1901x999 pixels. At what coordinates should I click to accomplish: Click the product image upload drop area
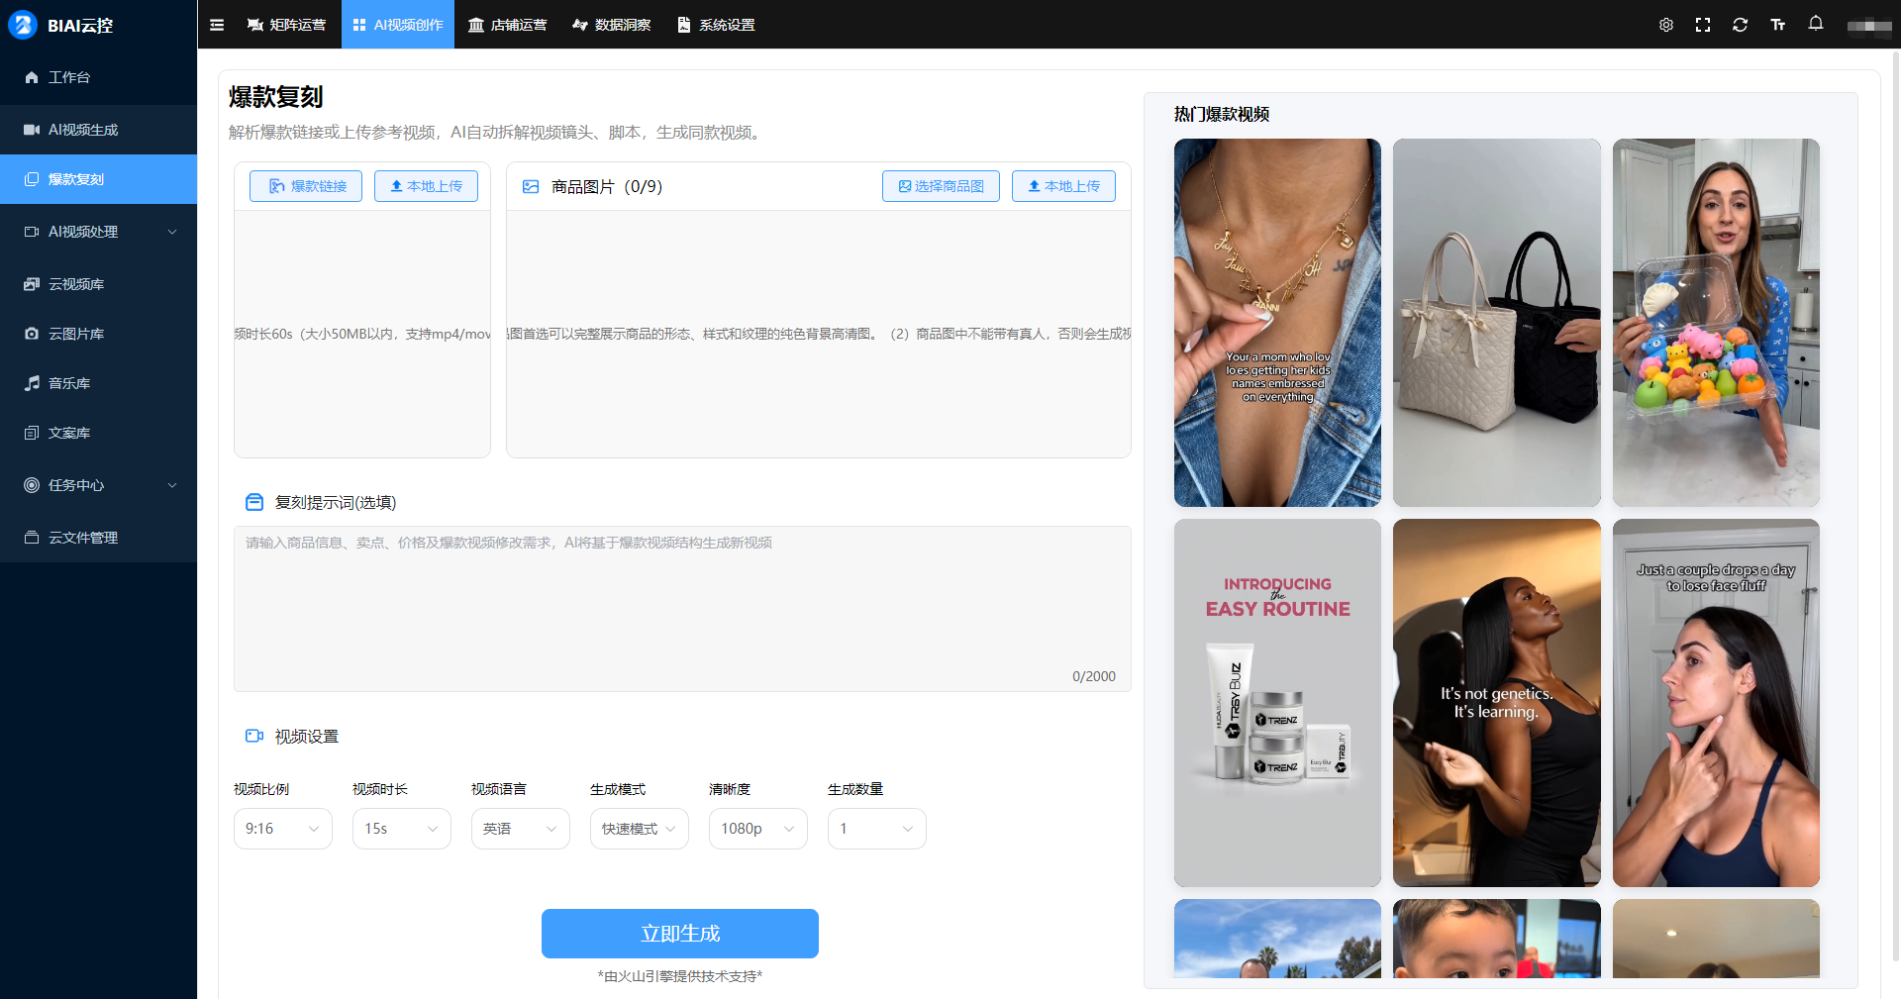click(x=819, y=334)
